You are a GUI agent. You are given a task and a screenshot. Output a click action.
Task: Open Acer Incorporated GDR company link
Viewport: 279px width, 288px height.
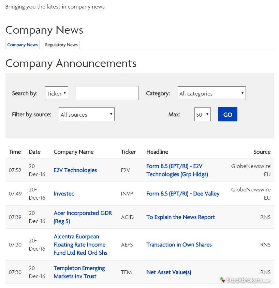(83, 217)
